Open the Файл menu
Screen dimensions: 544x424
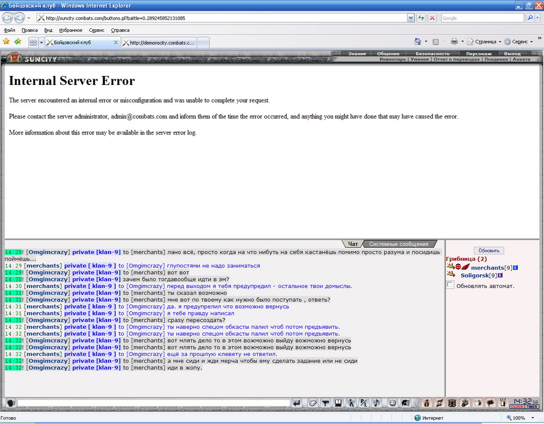10,30
